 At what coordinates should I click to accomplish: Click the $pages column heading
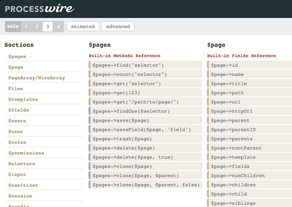(100, 45)
